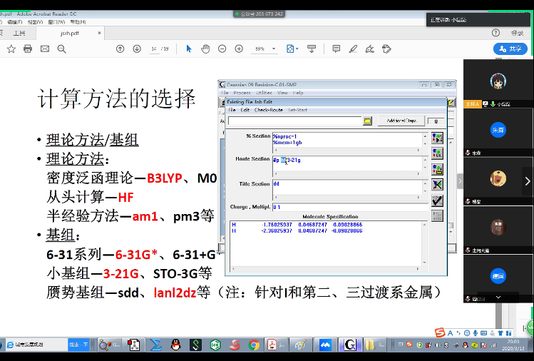Click the yellow file icon beside Additional Steps
534x361 pixels.
367,121
